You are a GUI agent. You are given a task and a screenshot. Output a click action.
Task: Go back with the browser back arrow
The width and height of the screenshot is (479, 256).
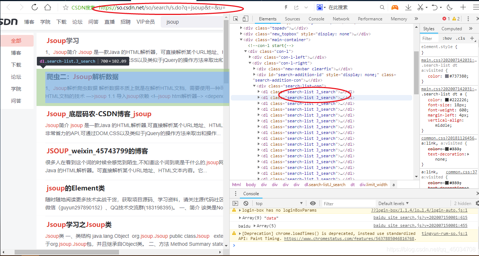pyautogui.click(x=8, y=7)
